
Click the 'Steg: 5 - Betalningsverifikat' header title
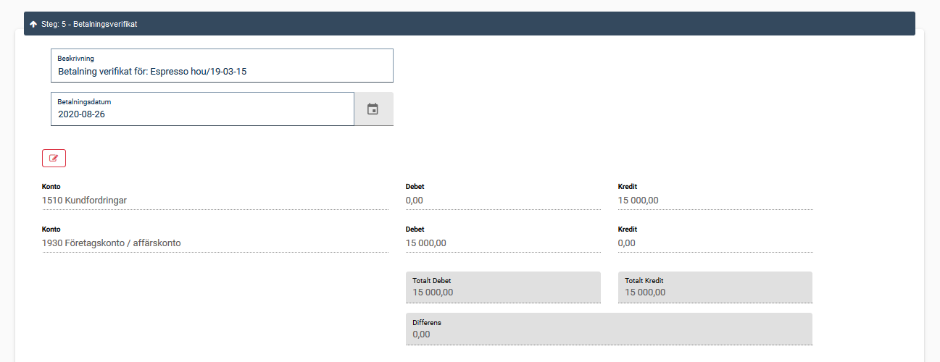tap(89, 24)
